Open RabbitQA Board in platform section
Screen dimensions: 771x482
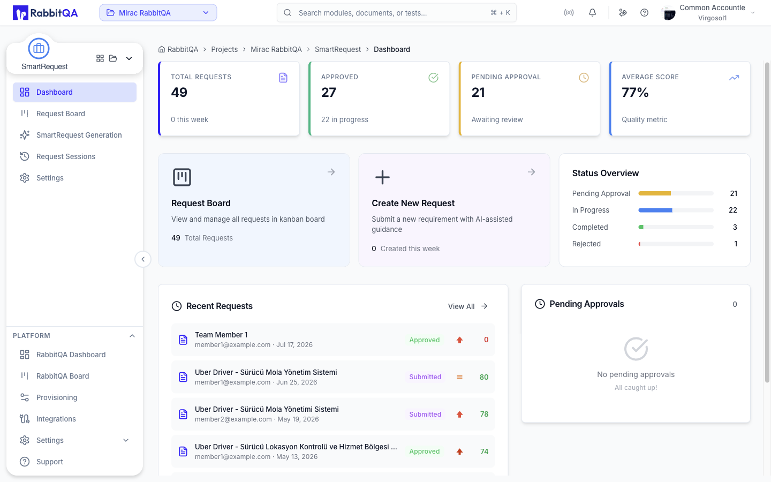pyautogui.click(x=74, y=376)
